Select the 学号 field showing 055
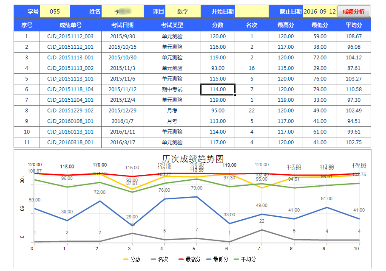Image resolution: width=386 pixels, height=271 pixels. [55, 11]
